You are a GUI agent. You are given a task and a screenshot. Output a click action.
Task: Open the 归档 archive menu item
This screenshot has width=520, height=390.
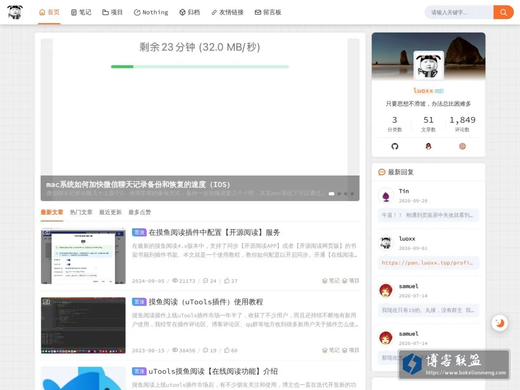(189, 12)
